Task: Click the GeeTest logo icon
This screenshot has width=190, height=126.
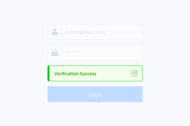Action: pyautogui.click(x=134, y=74)
